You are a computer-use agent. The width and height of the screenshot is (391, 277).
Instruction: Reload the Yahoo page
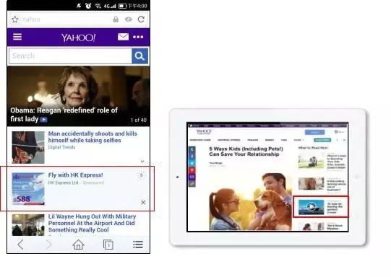click(141, 19)
